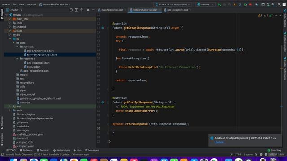Click the override gutter icon beside getPostApiResponse
287x161 pixels.
[x=103, y=102]
